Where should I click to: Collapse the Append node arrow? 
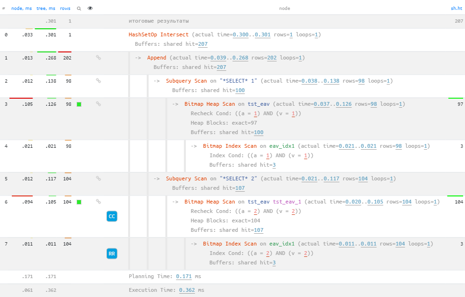[138, 58]
